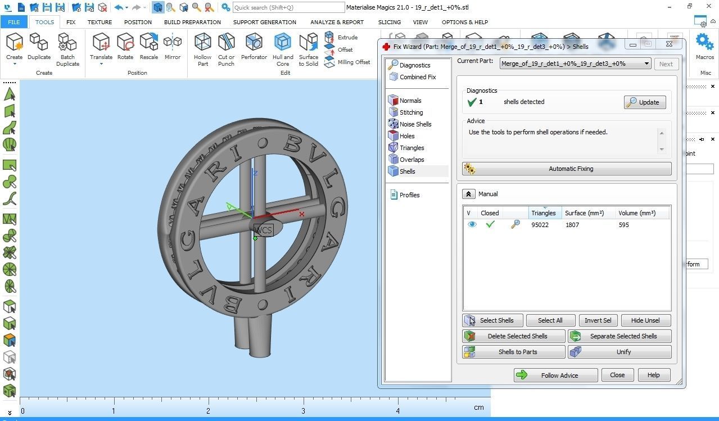Run Automatic Fixing
This screenshot has height=421, width=719.
point(567,169)
